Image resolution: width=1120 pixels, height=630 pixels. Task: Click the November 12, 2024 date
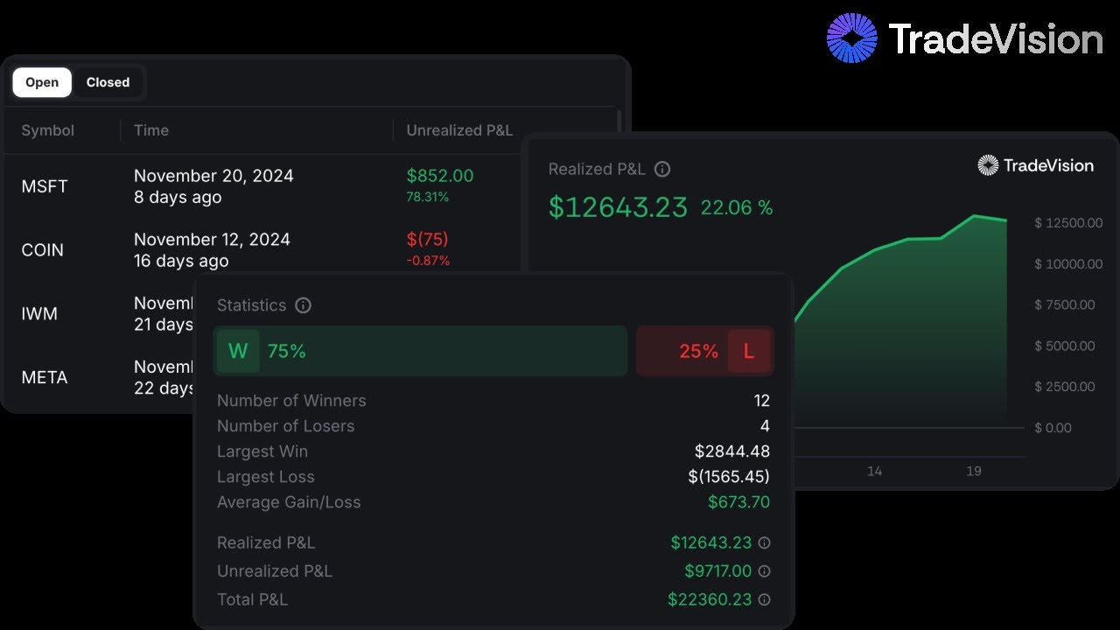pyautogui.click(x=212, y=240)
